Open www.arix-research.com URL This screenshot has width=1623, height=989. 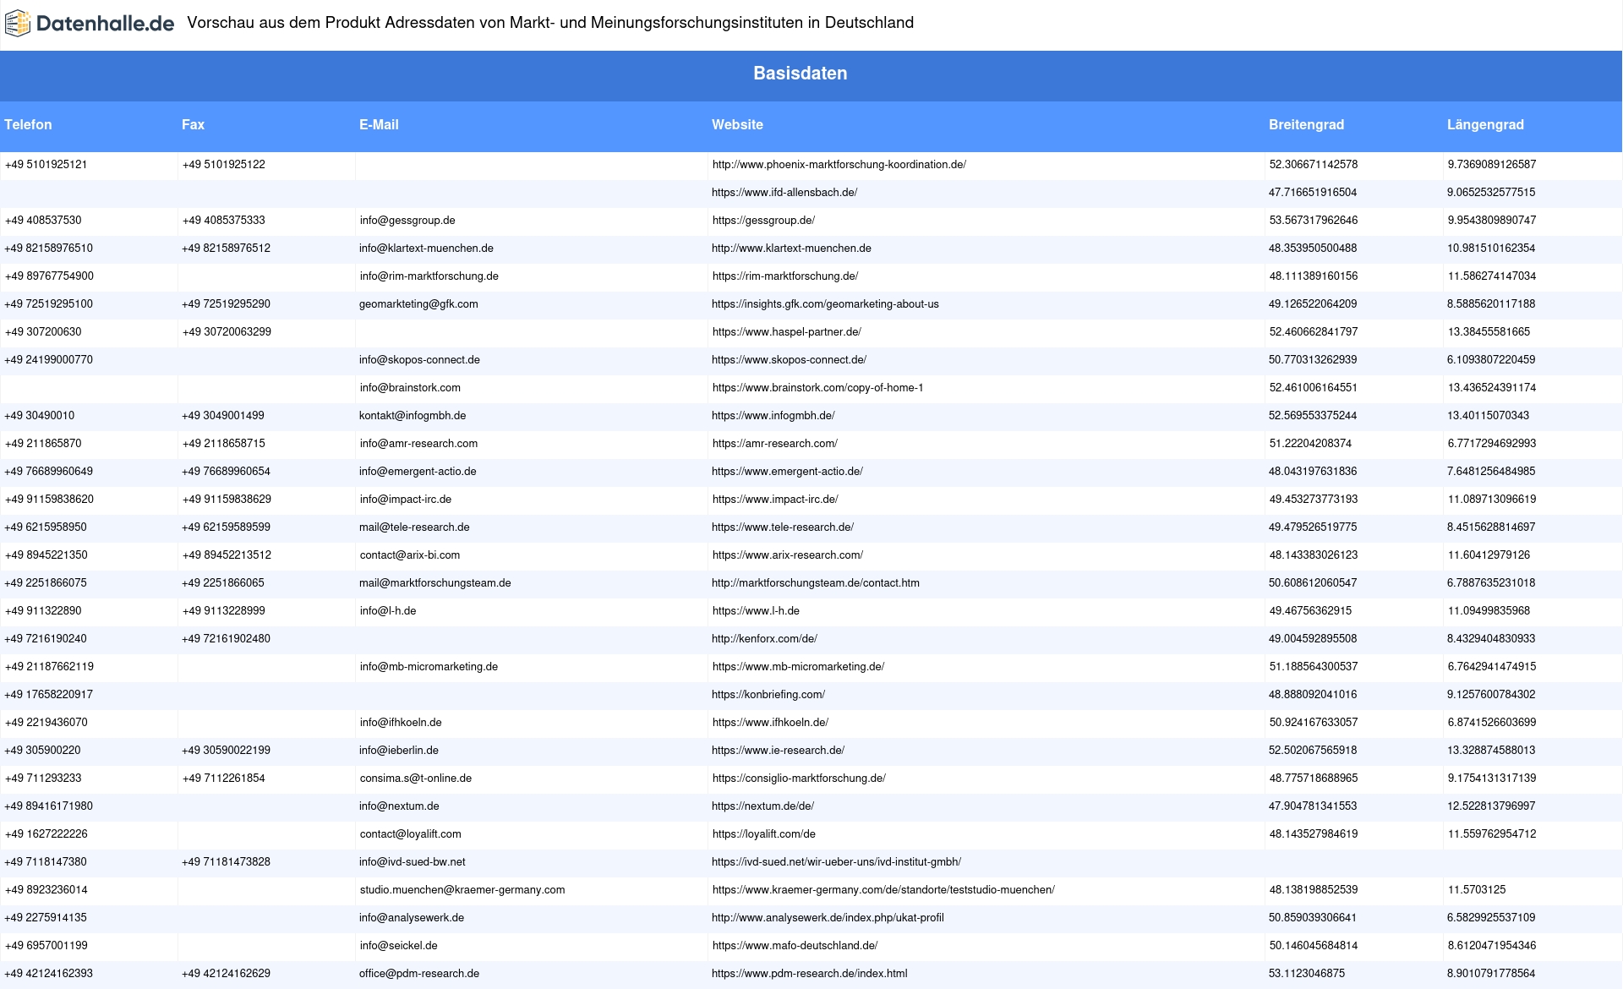787,555
